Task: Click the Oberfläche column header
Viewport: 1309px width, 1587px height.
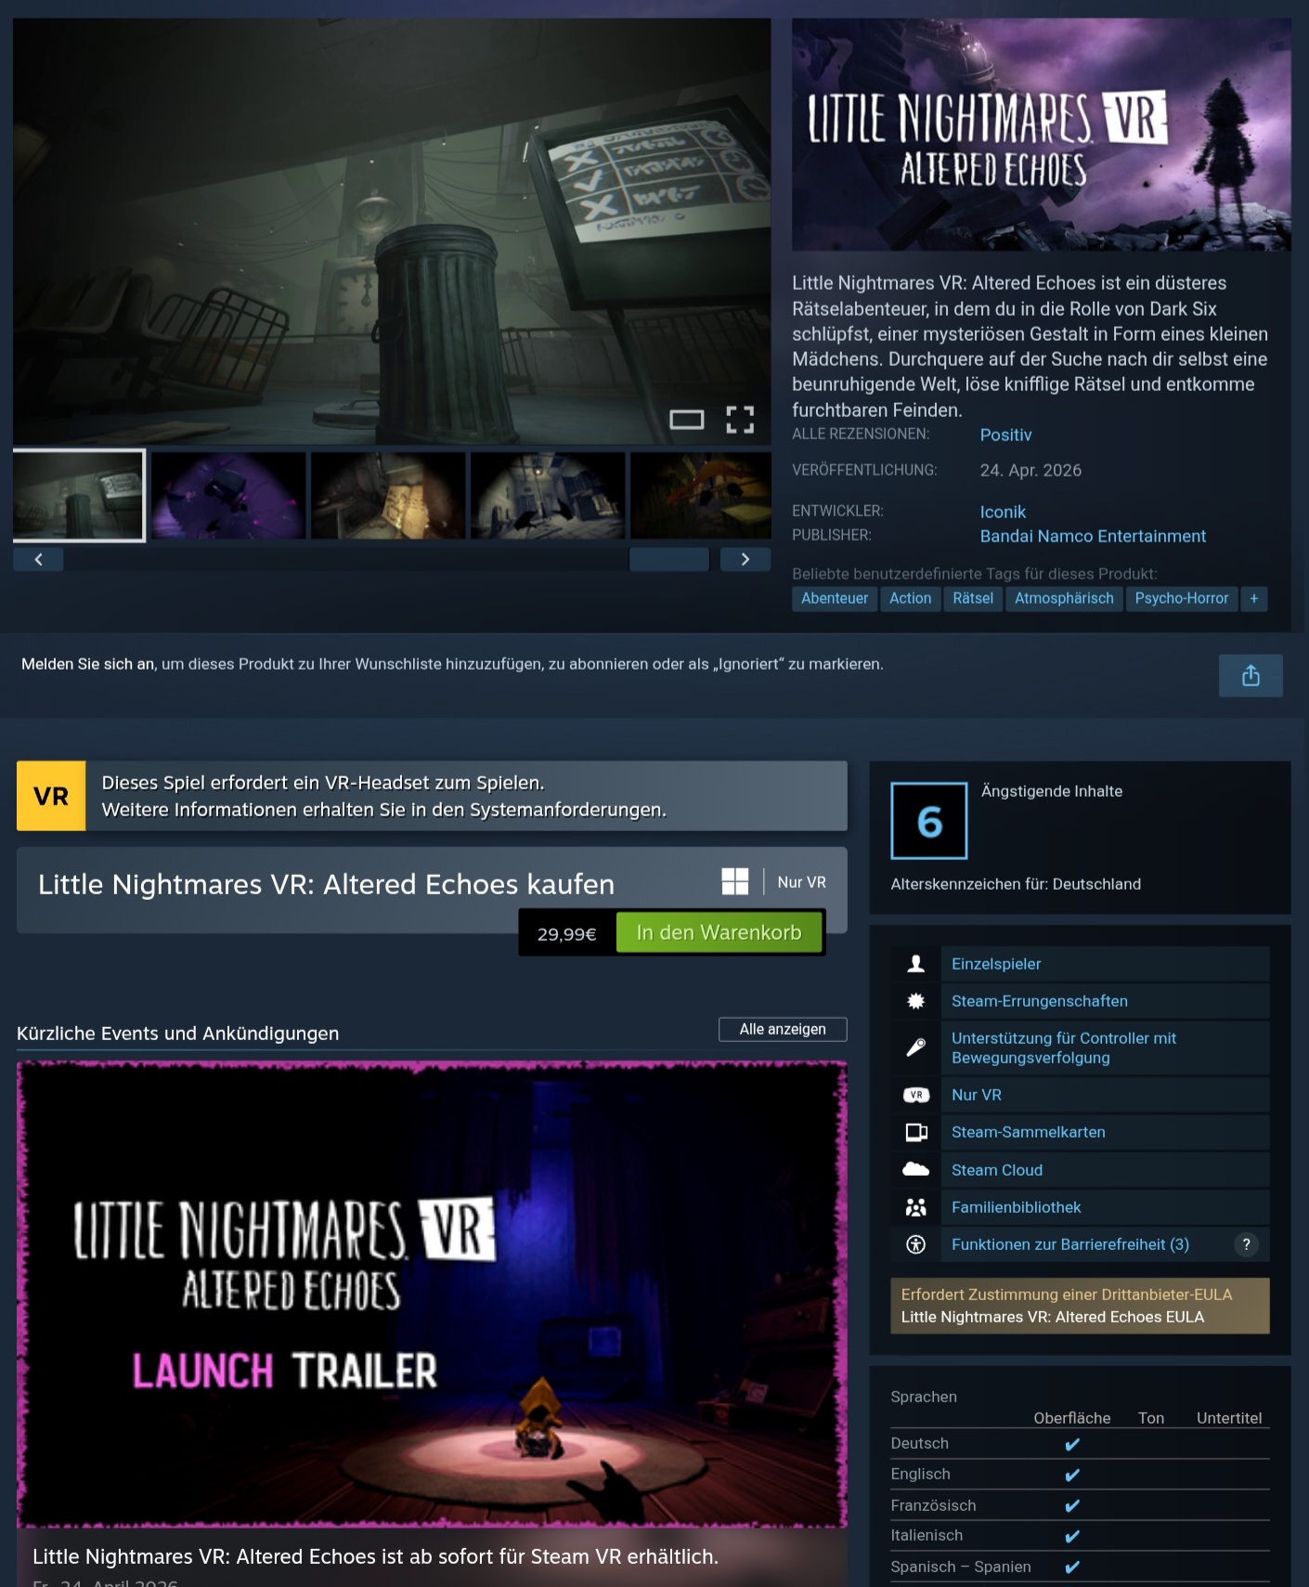Action: point(1072,1418)
